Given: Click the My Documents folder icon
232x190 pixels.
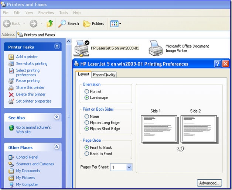Looking at the screenshot, I should 11,171.
